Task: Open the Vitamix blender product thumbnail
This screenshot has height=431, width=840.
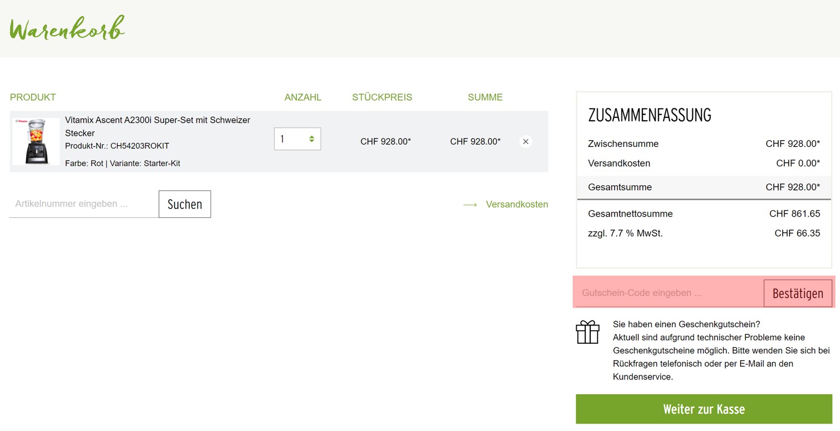Action: click(36, 141)
